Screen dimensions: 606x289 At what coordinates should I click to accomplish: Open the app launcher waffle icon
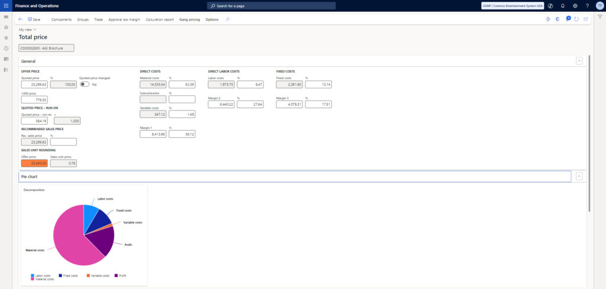pyautogui.click(x=6, y=5)
